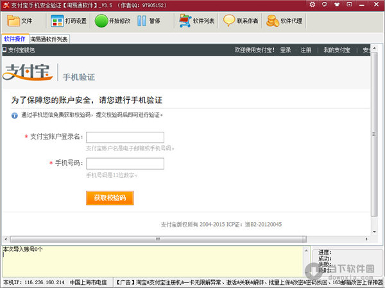Click the 成功: label in stats panel
The height and width of the screenshot is (288, 385).
point(325,259)
